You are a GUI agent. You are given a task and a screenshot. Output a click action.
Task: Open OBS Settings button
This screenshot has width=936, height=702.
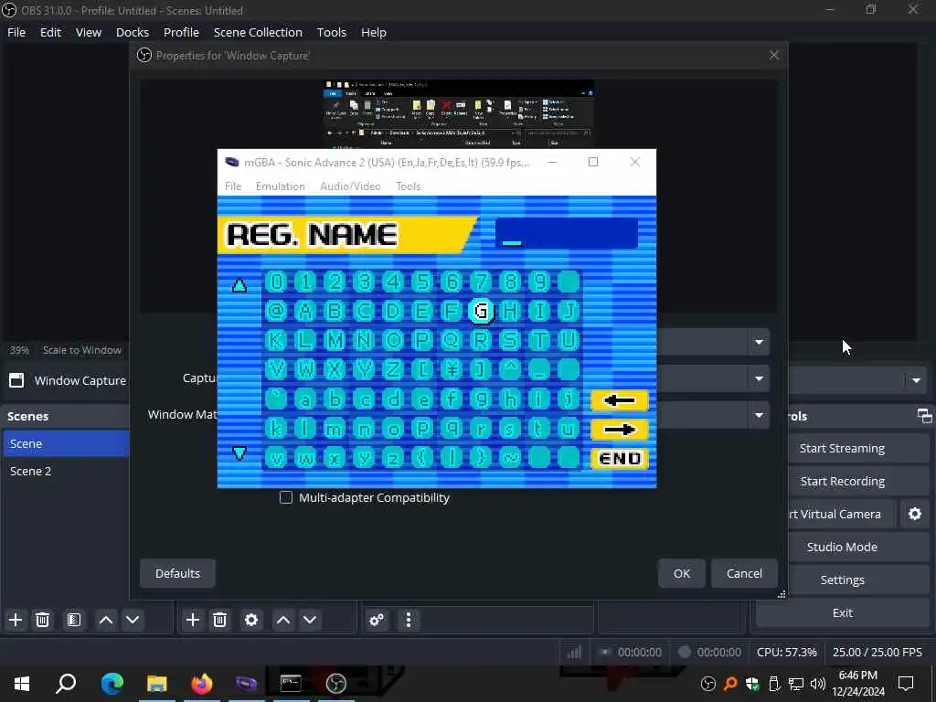(x=842, y=580)
